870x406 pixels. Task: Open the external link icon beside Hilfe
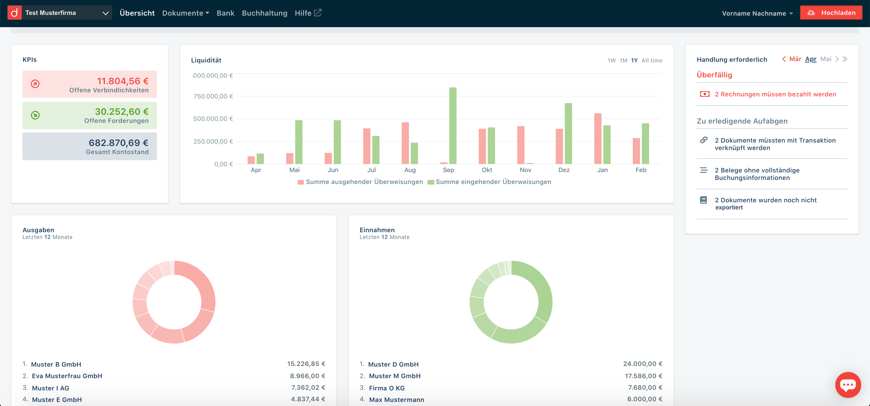318,12
